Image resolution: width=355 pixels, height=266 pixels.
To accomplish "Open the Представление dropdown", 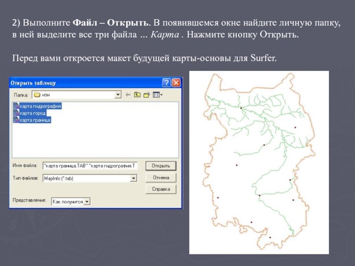I will click(x=87, y=201).
